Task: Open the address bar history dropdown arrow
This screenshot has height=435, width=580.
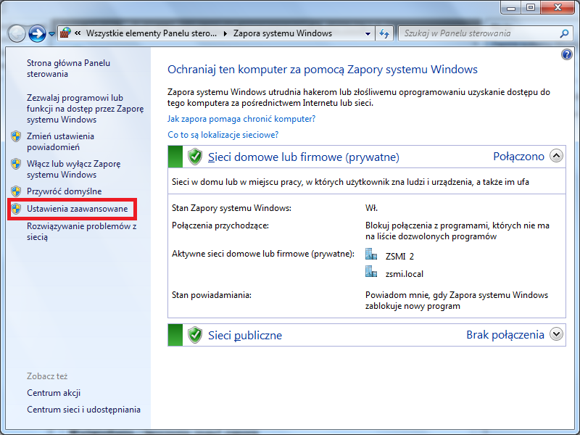Action: coord(368,33)
